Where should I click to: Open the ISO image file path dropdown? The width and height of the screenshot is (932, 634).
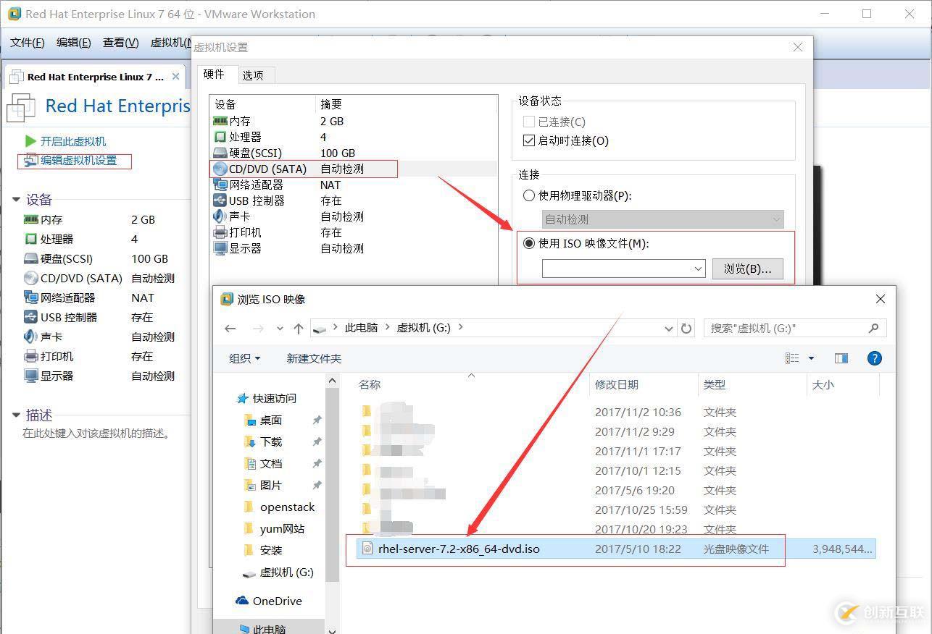click(x=698, y=269)
